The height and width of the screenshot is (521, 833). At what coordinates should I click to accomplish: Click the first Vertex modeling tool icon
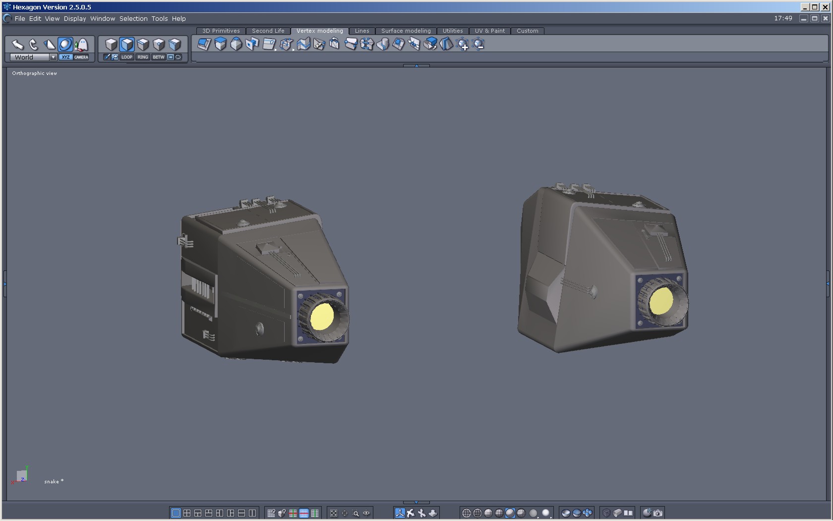(204, 44)
